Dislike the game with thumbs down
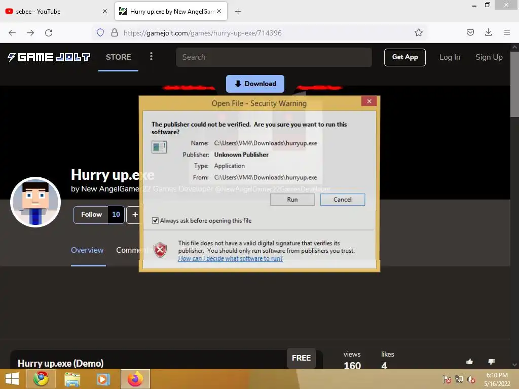This screenshot has width=519, height=389. 491,362
